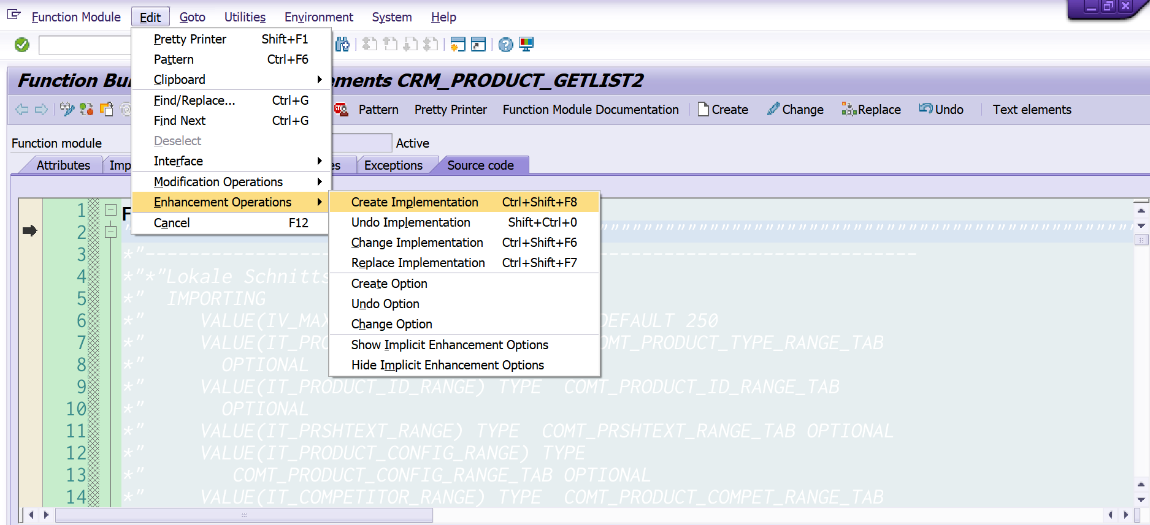Screen dimensions: 1150x525
Task: Click the Display/Change glasses-pencil icon
Action: coord(67,110)
